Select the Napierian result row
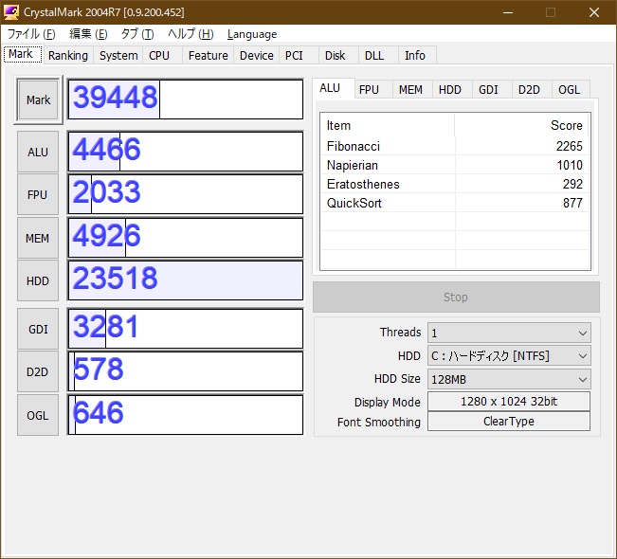Viewport: 617px width, 559px height. point(455,165)
